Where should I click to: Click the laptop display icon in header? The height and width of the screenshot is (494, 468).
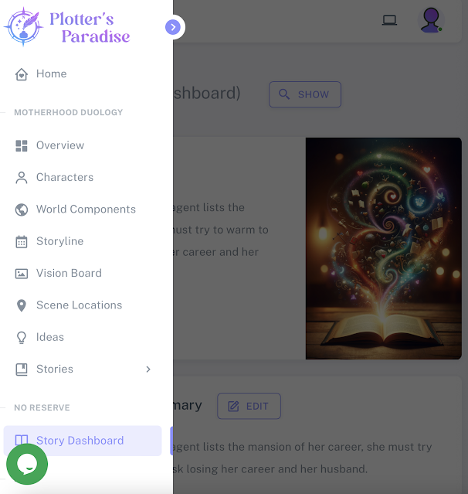pyautogui.click(x=389, y=20)
